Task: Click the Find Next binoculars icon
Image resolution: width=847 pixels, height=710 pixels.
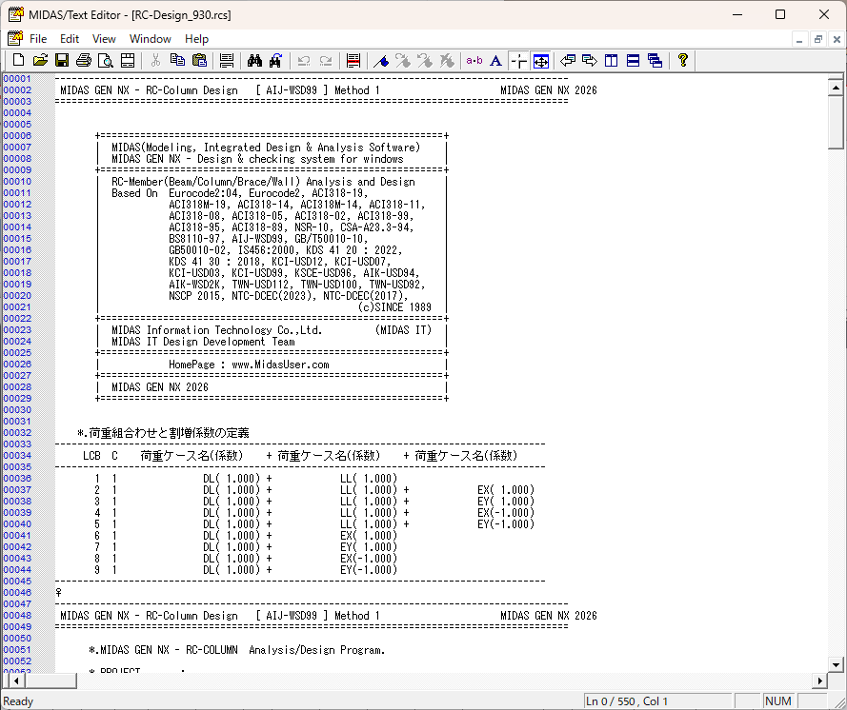Action: pos(276,60)
